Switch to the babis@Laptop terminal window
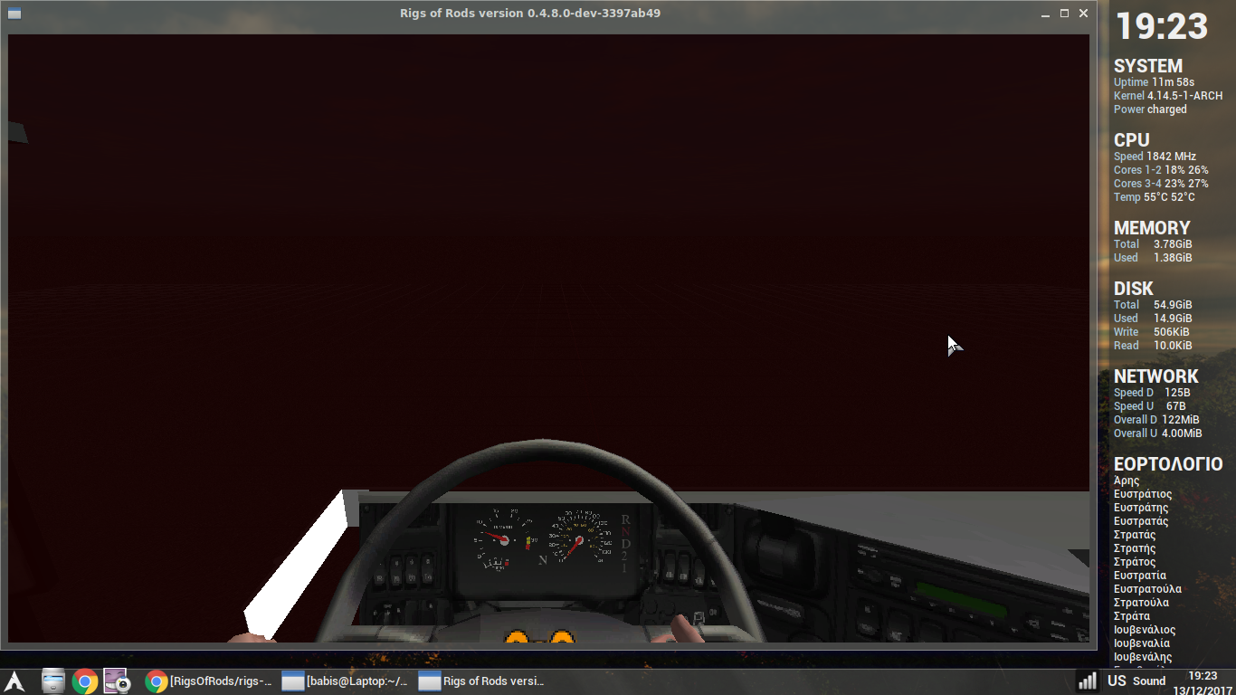The height and width of the screenshot is (695, 1236). click(347, 681)
